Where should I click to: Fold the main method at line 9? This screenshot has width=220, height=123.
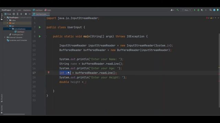(45, 37)
